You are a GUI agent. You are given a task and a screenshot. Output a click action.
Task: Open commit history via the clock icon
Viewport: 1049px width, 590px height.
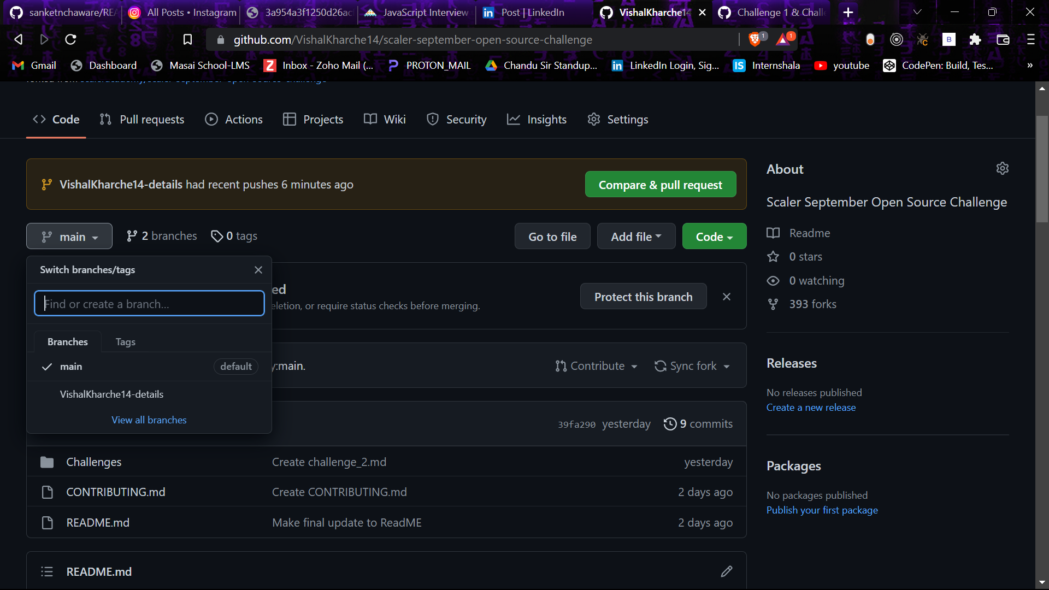[670, 423]
